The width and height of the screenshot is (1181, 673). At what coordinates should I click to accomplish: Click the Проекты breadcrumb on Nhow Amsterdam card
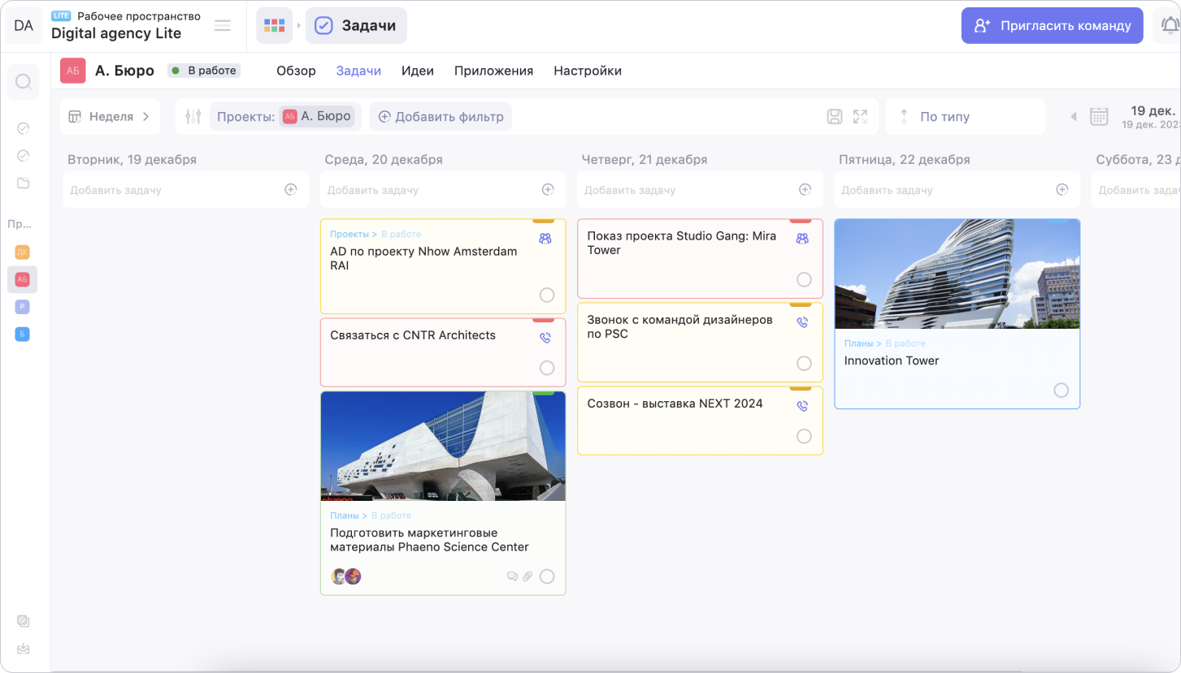coord(350,235)
